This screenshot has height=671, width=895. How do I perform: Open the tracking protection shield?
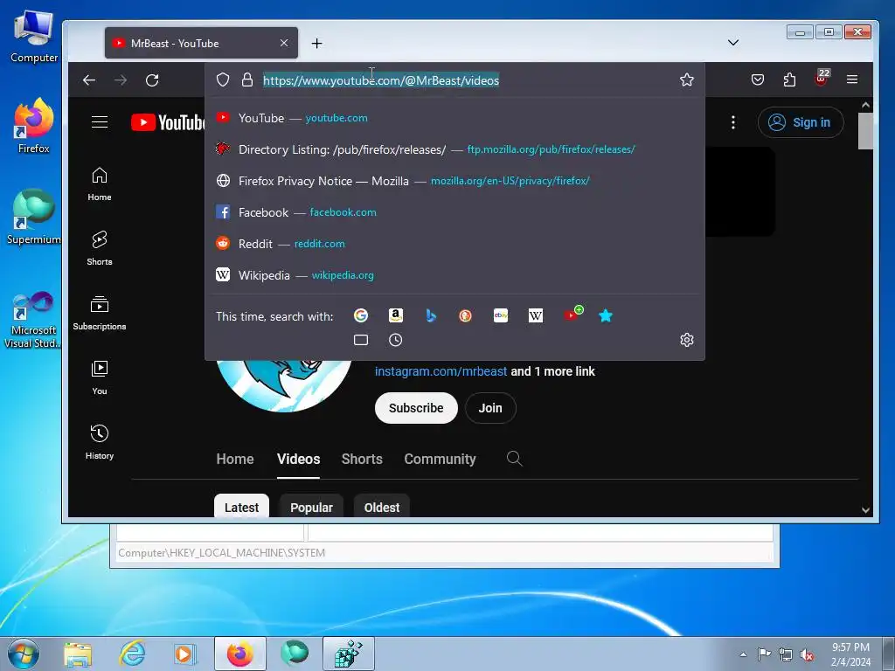pyautogui.click(x=223, y=80)
